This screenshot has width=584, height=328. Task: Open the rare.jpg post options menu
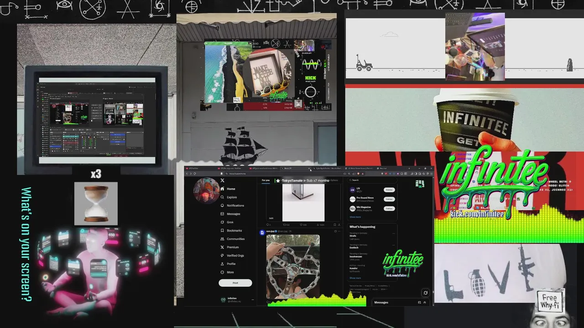tap(339, 231)
